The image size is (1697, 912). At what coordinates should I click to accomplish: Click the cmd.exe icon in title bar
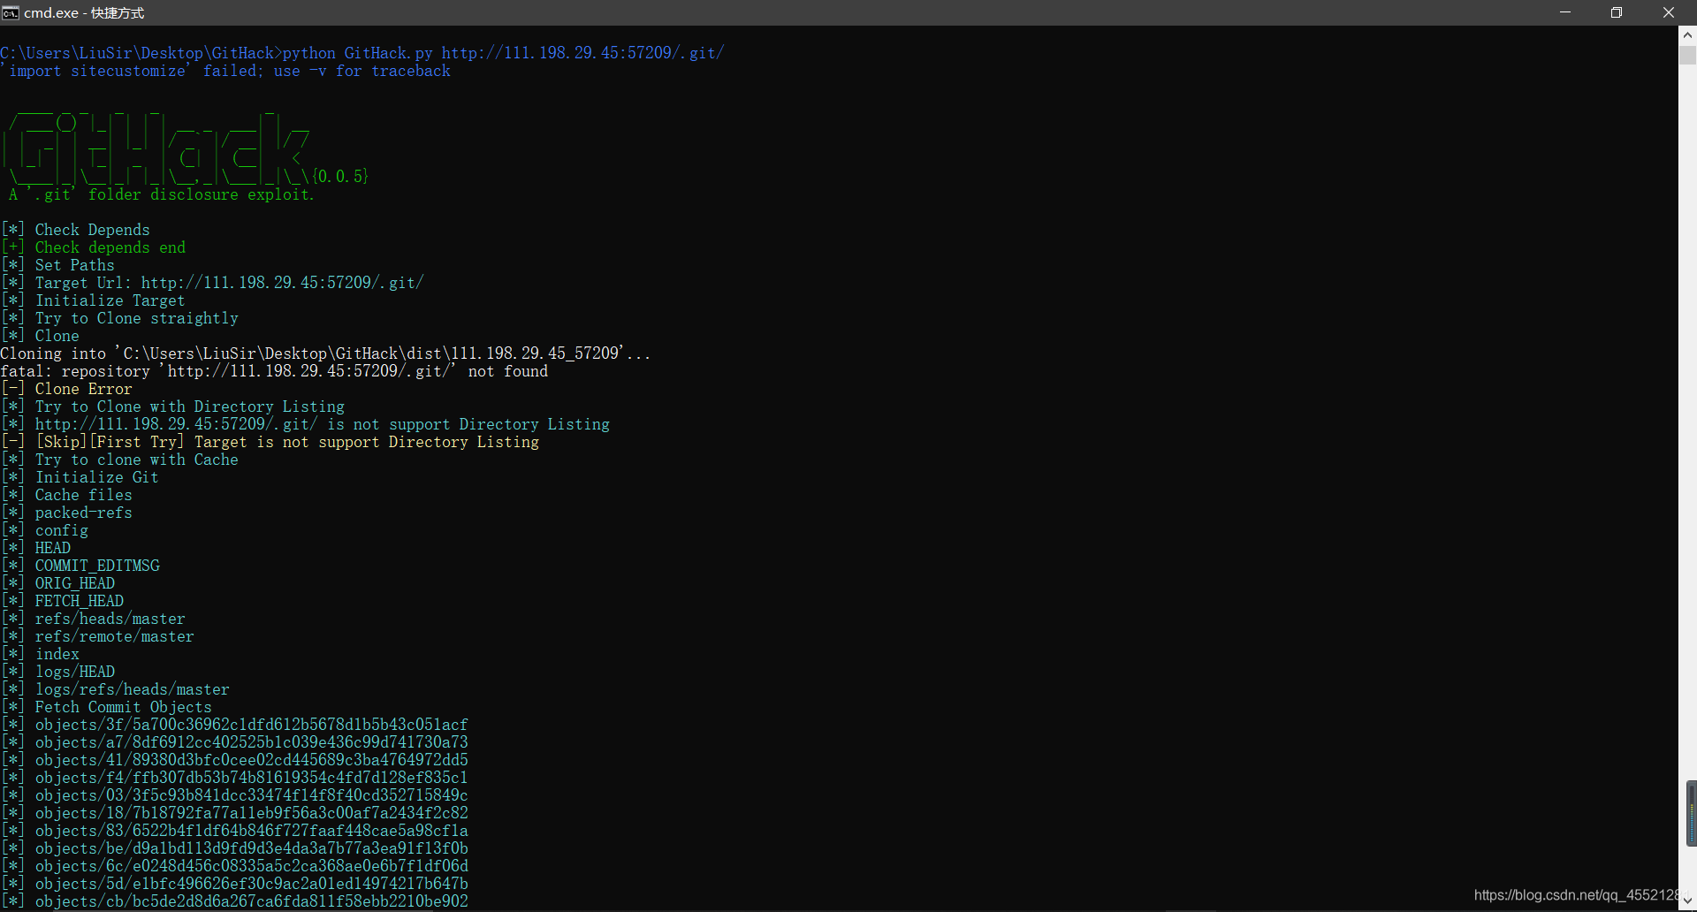11,12
